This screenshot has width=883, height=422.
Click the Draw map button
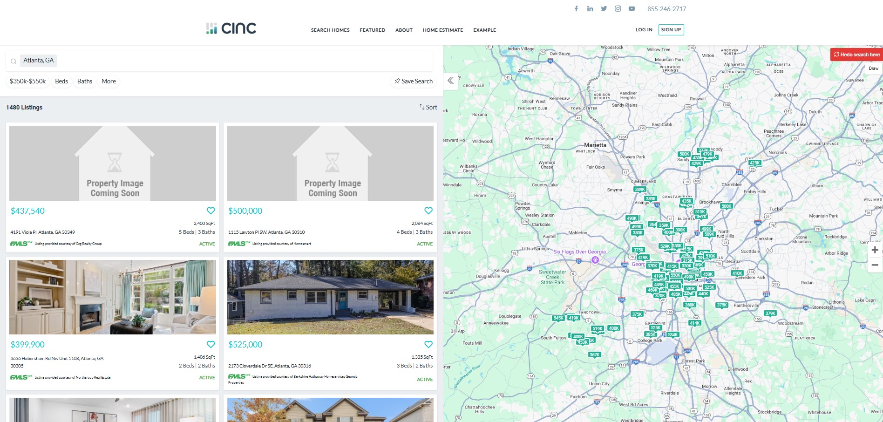point(874,68)
